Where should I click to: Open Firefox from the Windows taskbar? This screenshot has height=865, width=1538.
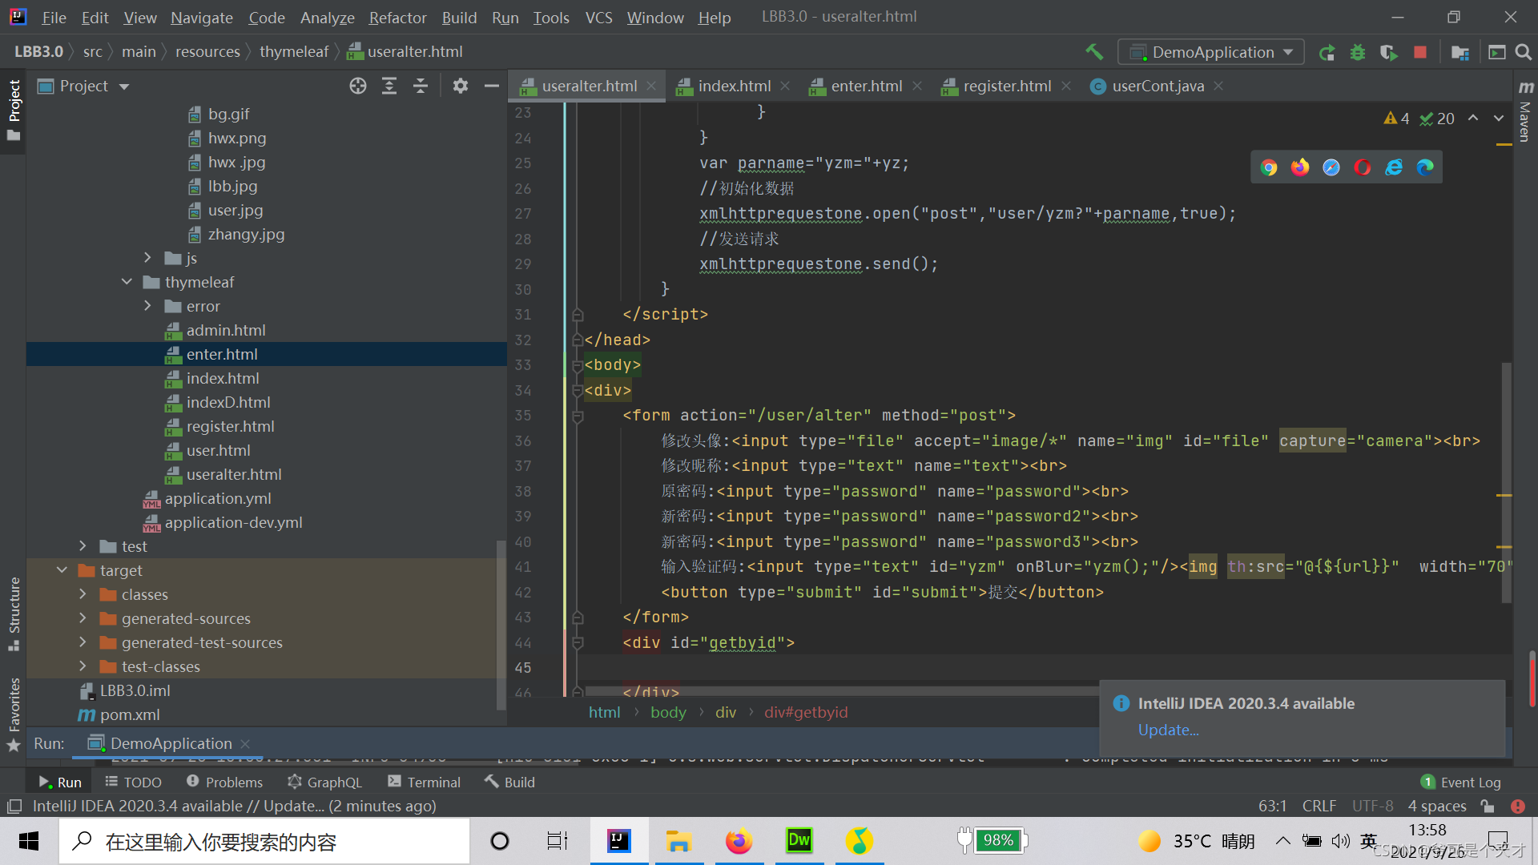pos(739,841)
